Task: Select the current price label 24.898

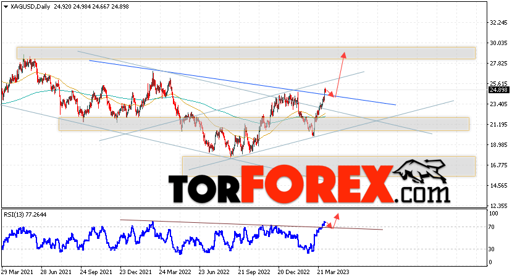Action: click(x=498, y=90)
